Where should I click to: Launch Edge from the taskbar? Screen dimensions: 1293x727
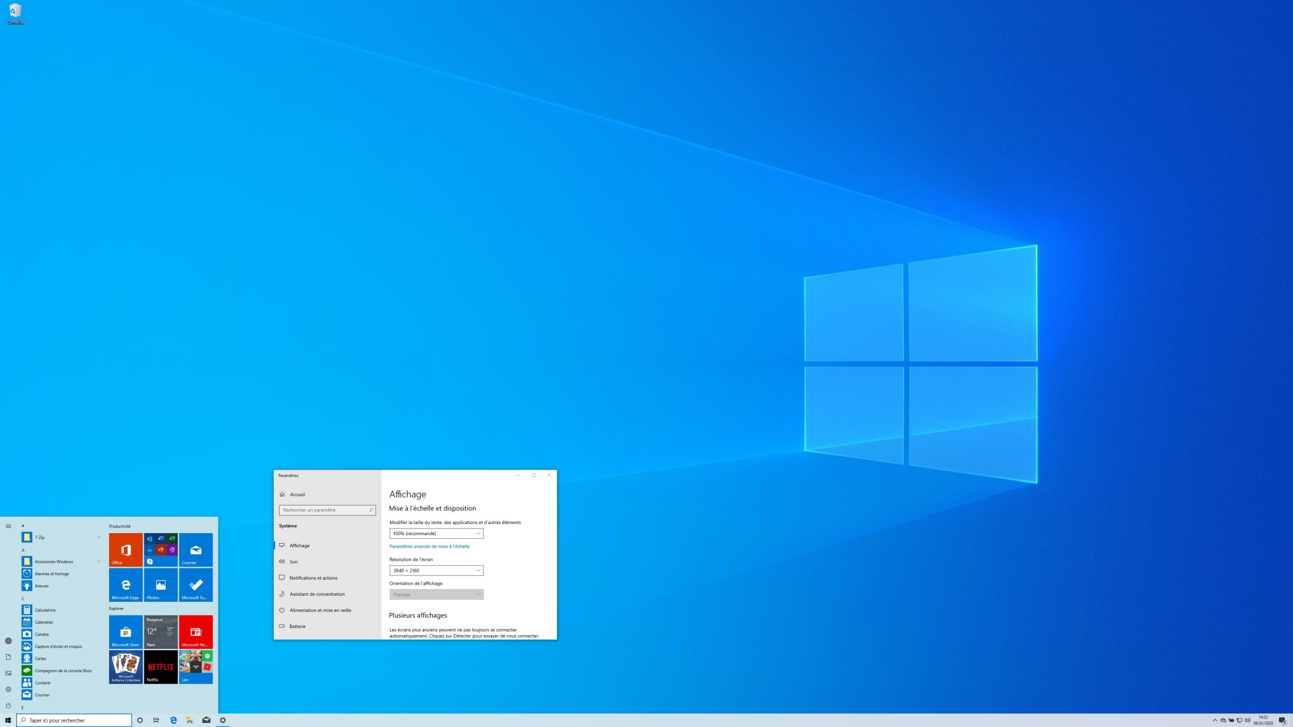[173, 720]
